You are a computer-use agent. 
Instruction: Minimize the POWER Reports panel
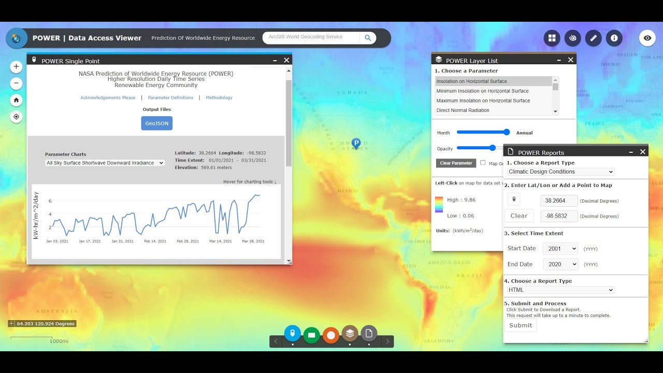(631, 152)
